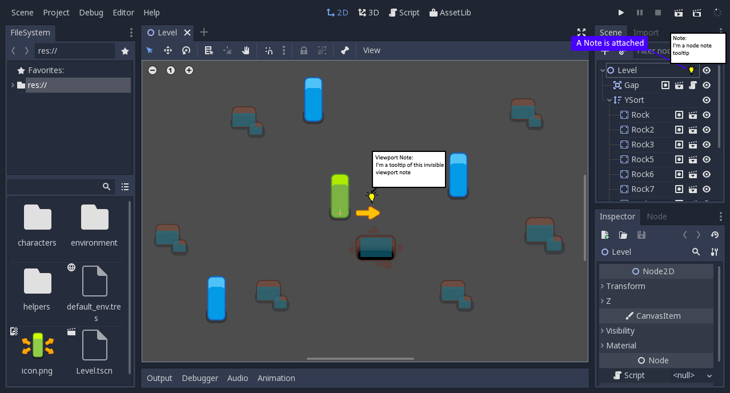Open the script attached to the Gap node
Screen dimensions: 730x393
click(692, 85)
